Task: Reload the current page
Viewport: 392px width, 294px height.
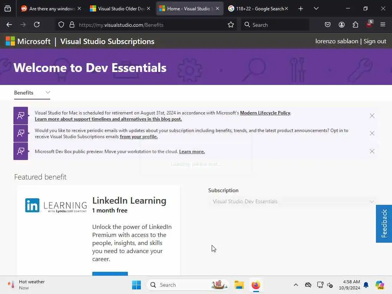Action: (x=37, y=24)
